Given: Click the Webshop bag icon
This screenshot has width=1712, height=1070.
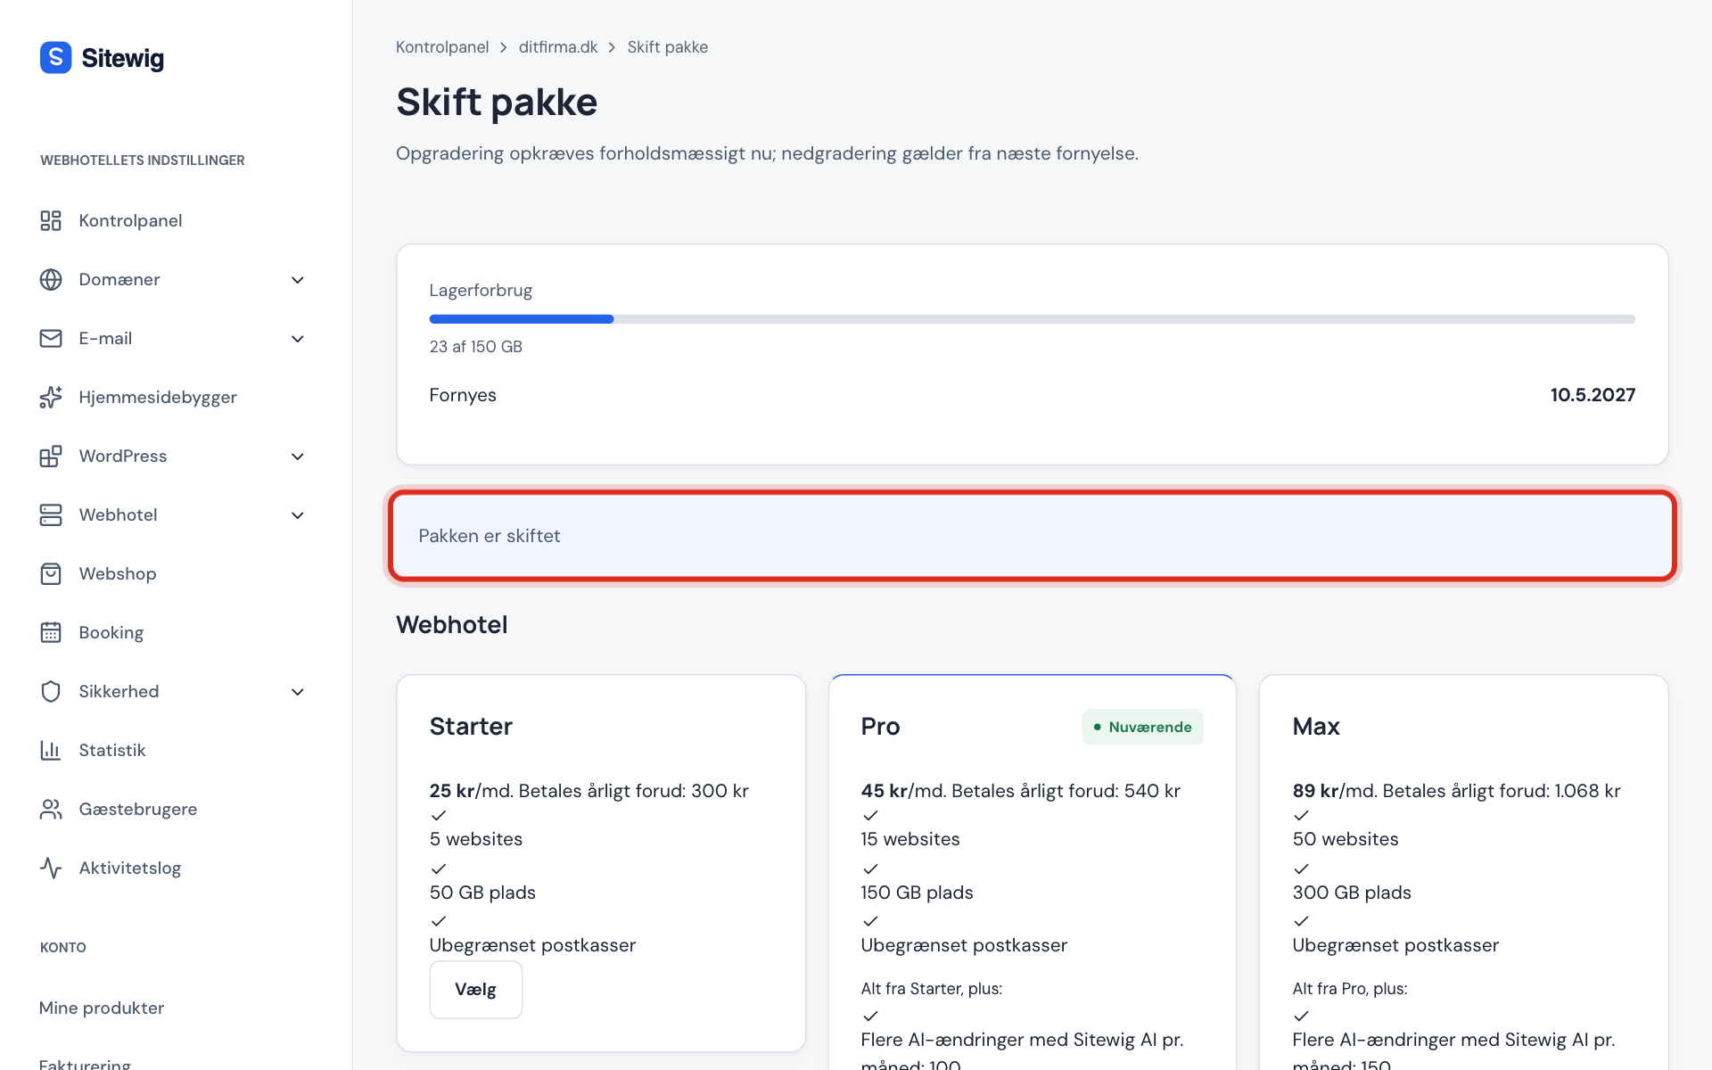Looking at the screenshot, I should tap(51, 573).
